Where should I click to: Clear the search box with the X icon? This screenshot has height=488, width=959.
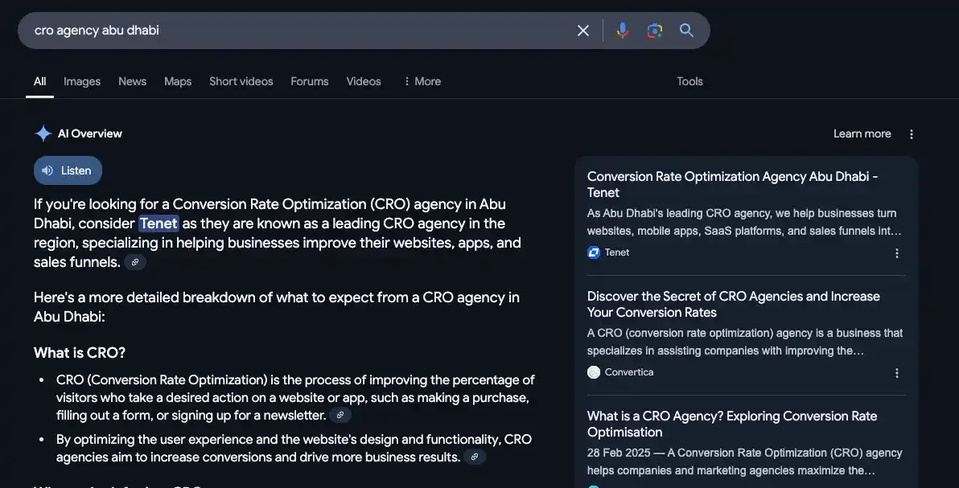(x=583, y=31)
